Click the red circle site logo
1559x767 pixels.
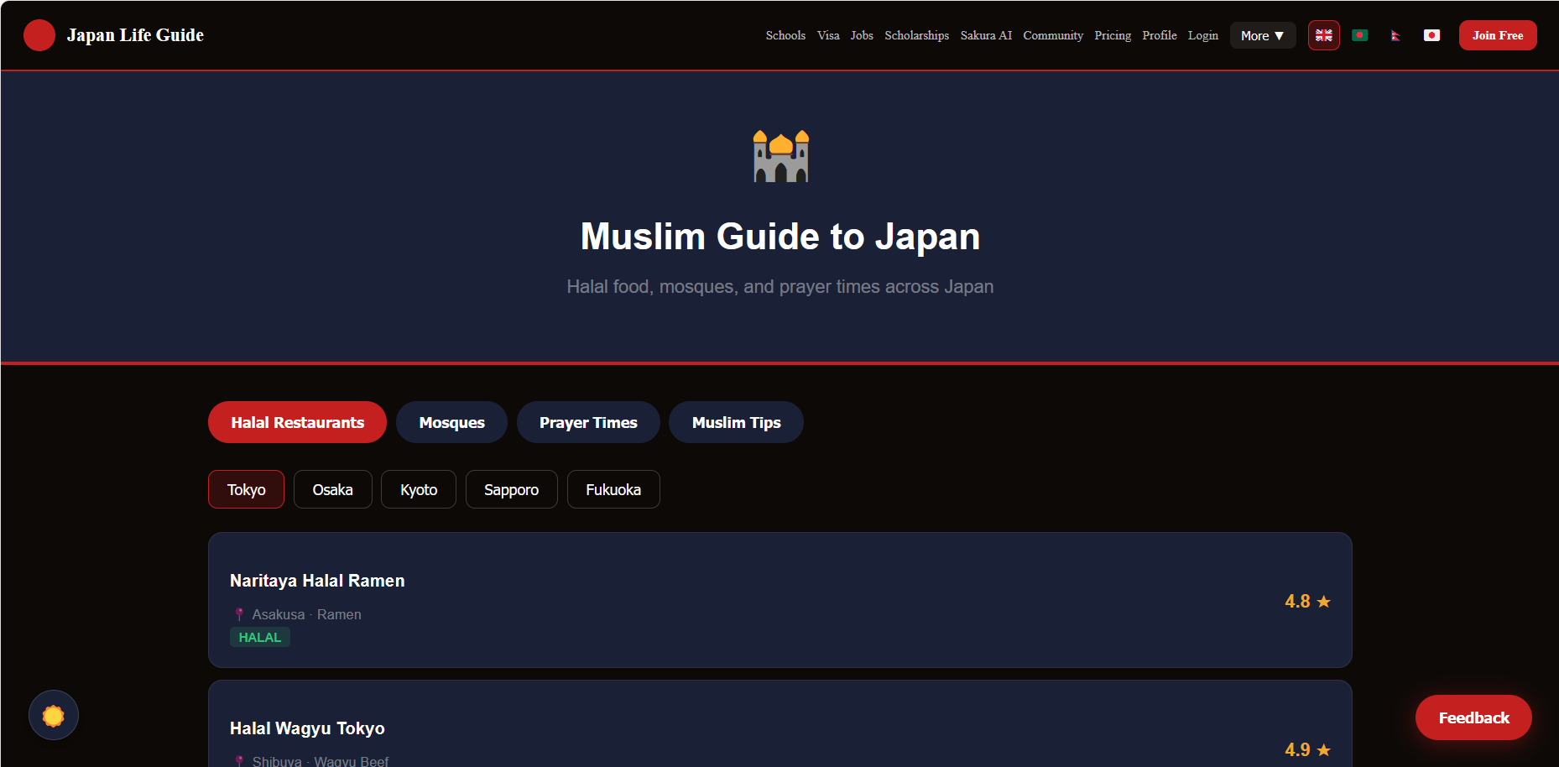point(39,35)
